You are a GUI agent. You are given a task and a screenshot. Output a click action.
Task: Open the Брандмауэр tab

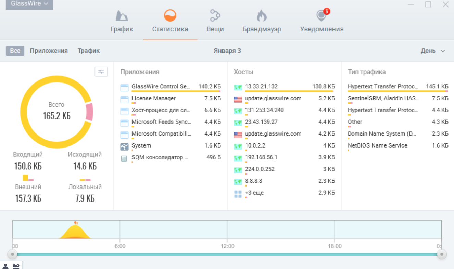coord(262,21)
